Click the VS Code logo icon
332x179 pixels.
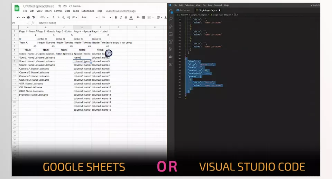170,5
